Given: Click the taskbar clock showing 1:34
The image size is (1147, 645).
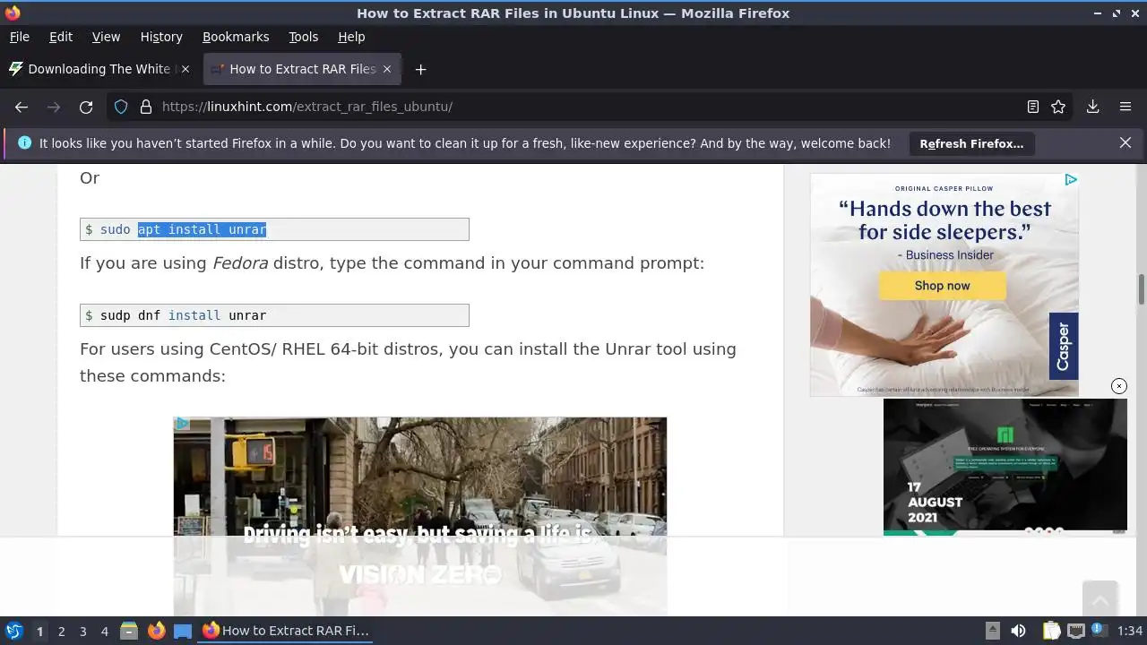Looking at the screenshot, I should point(1130,631).
